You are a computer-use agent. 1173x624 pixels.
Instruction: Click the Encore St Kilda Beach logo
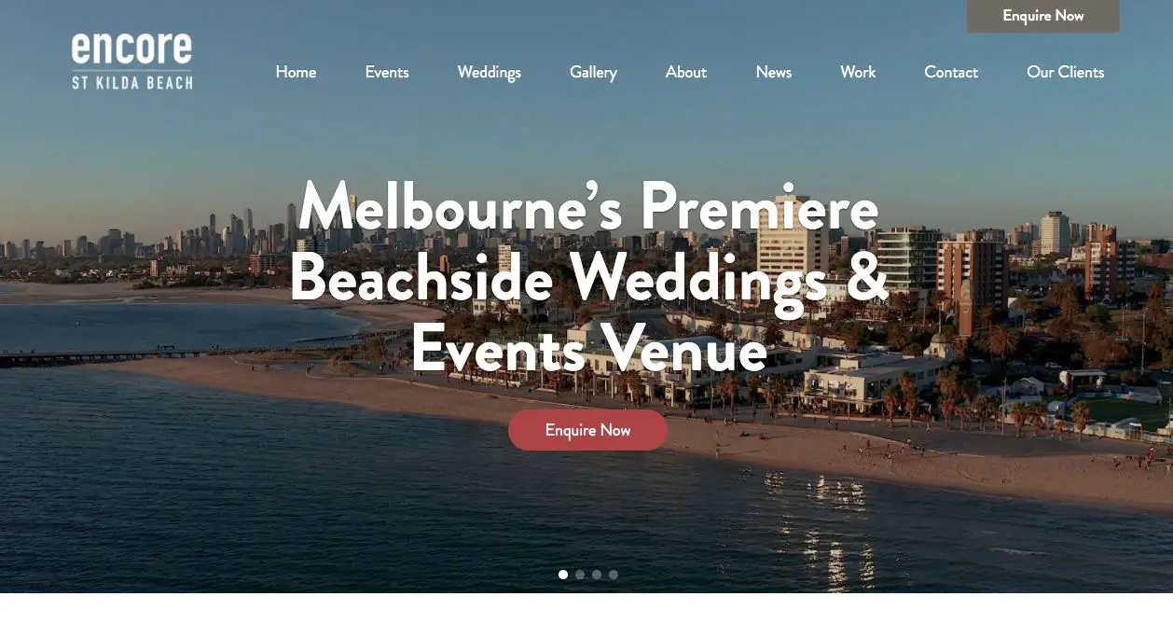[132, 61]
